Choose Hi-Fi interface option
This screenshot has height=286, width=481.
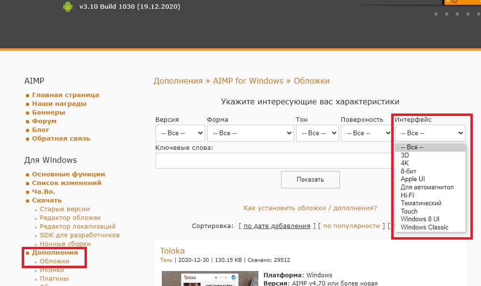click(430, 195)
